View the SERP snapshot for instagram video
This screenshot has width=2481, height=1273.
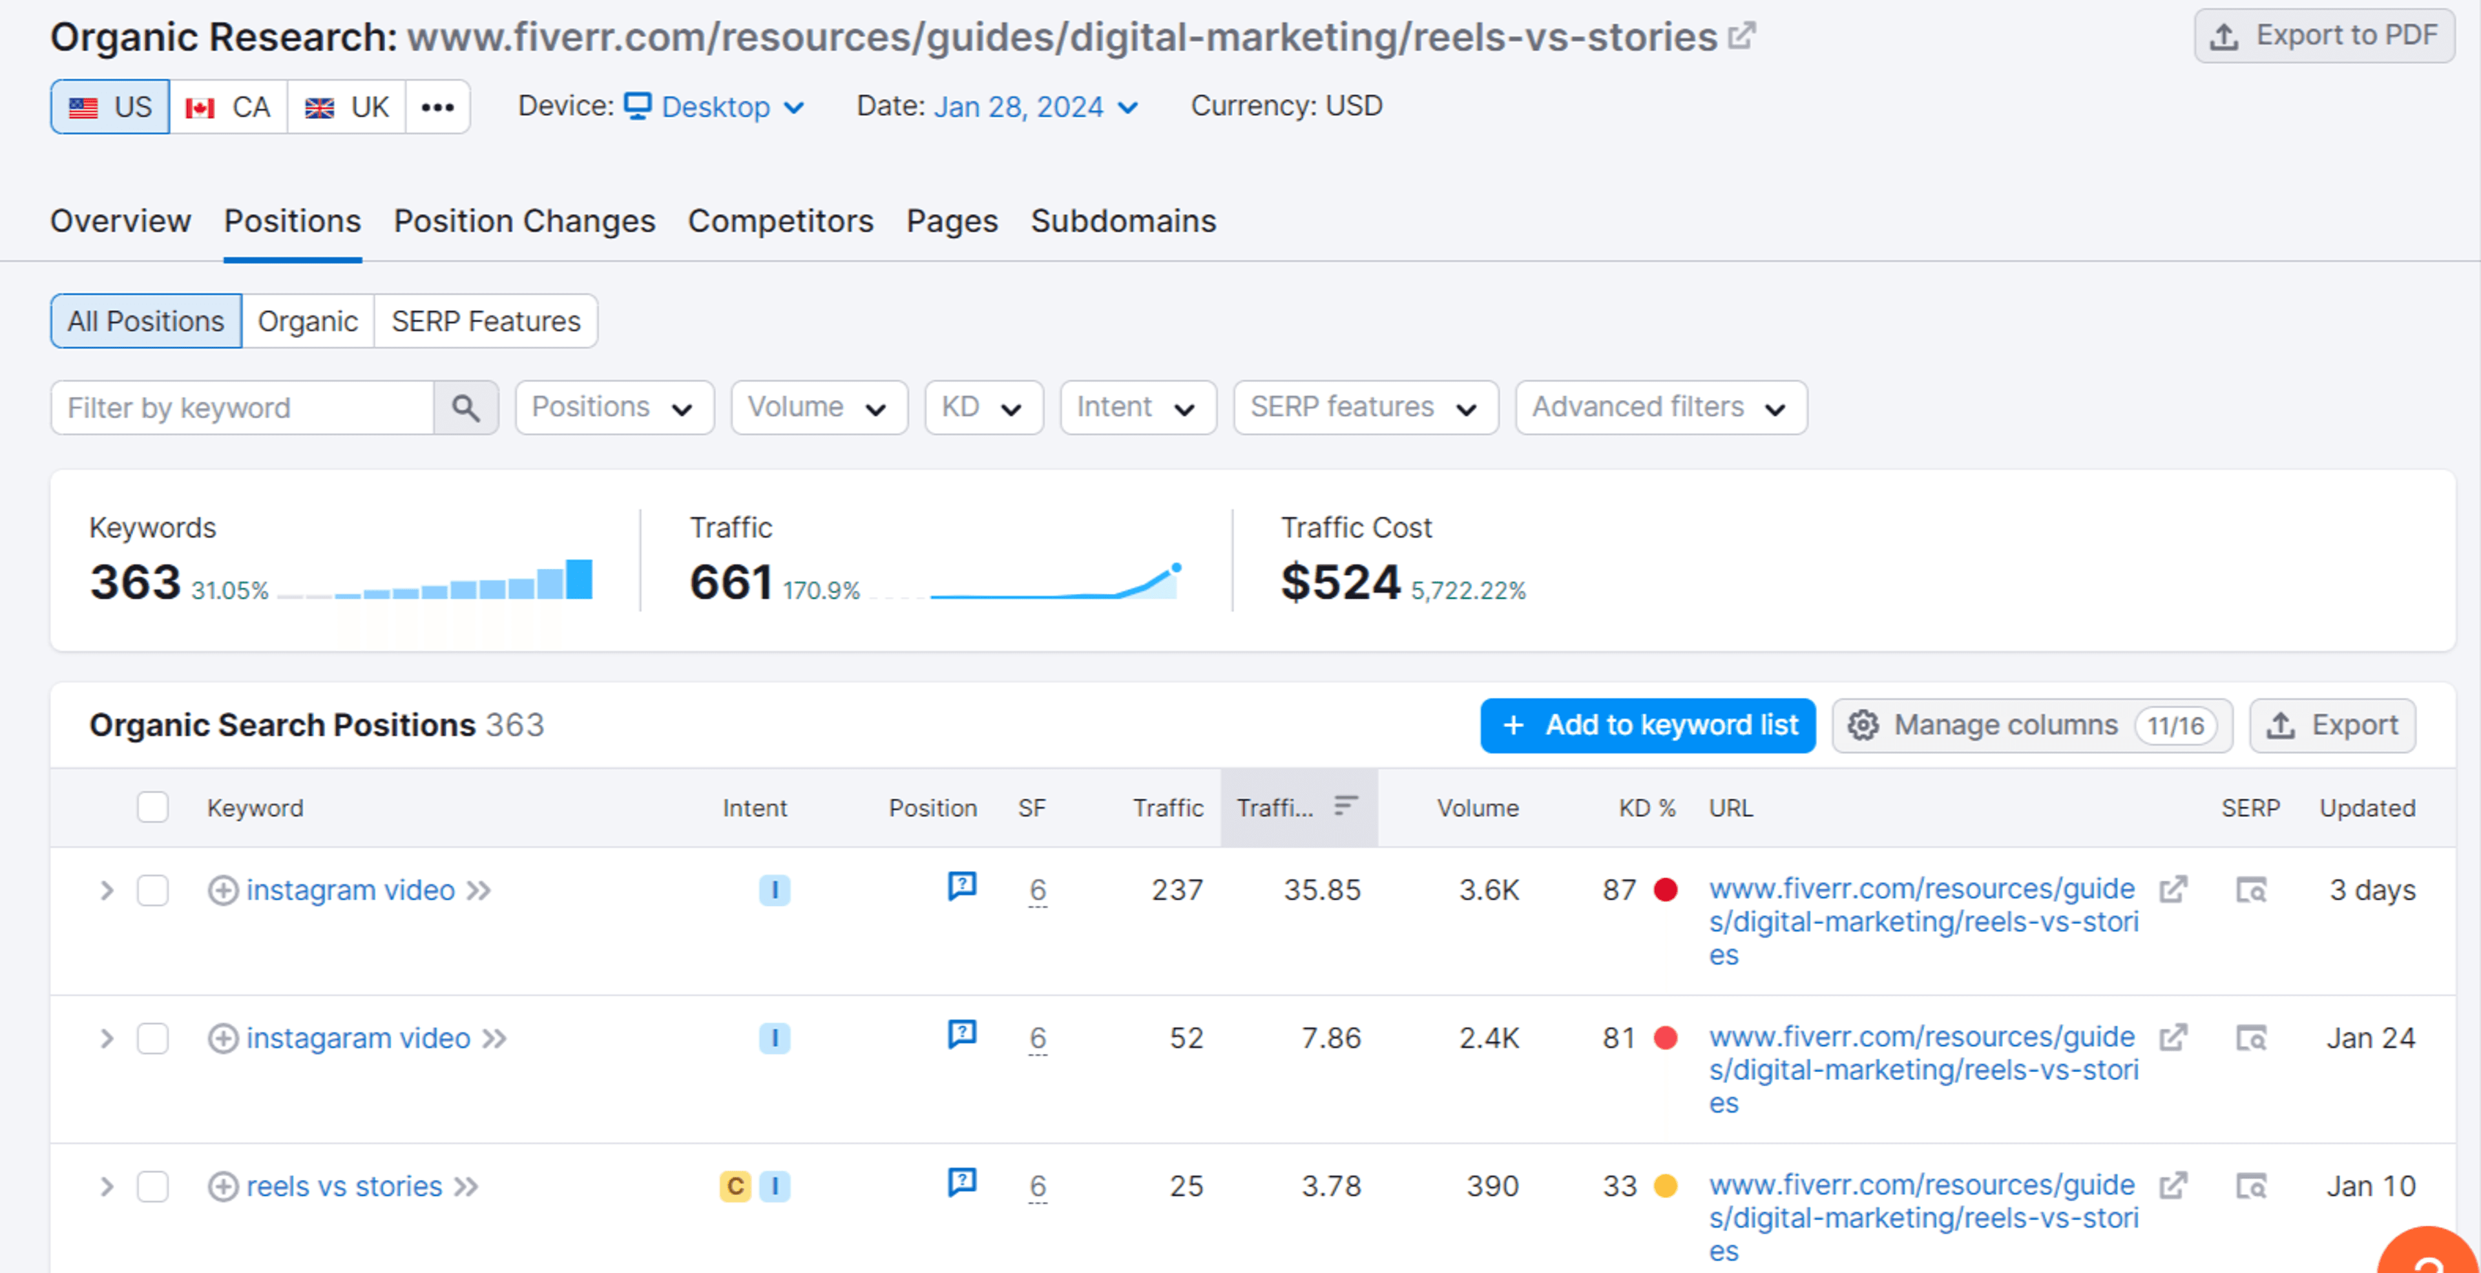pyautogui.click(x=2251, y=890)
